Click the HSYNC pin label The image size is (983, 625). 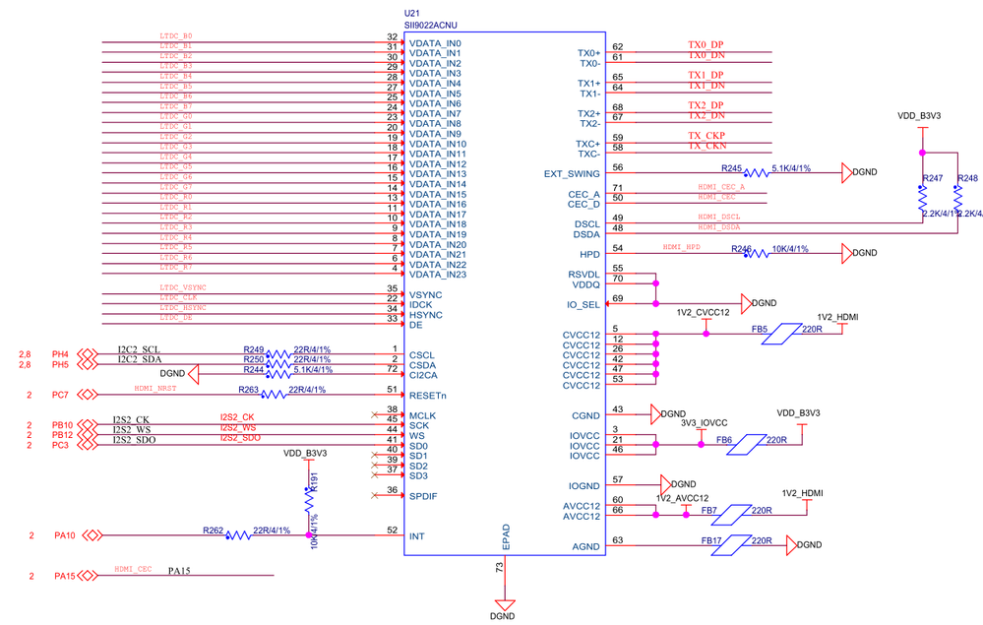point(426,315)
